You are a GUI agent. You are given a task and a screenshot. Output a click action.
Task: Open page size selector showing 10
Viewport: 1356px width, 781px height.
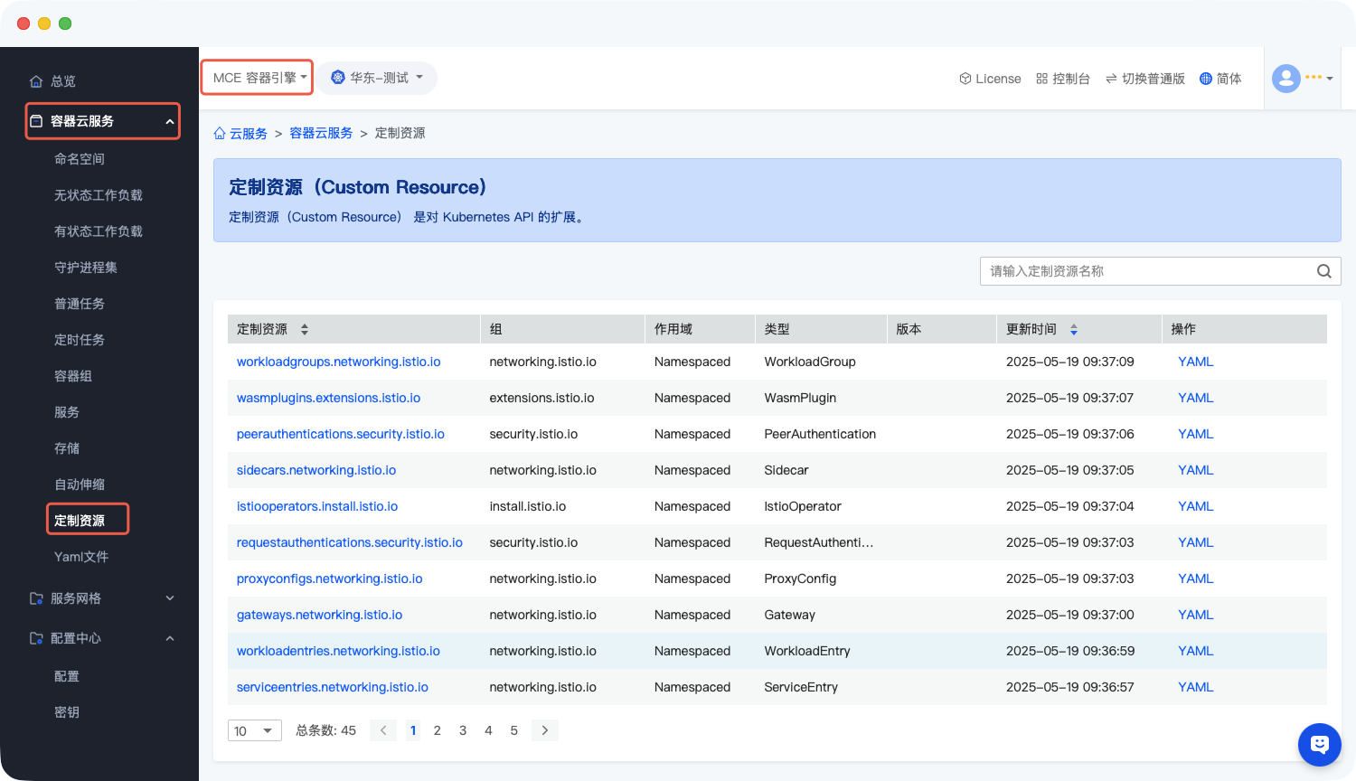[254, 730]
